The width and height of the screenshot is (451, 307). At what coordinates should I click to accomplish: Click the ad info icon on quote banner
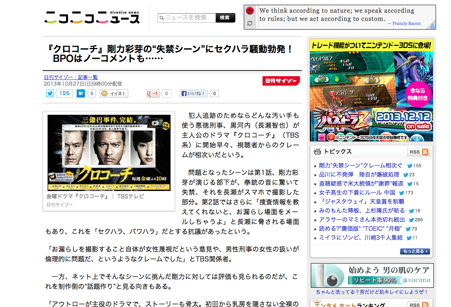(433, 27)
